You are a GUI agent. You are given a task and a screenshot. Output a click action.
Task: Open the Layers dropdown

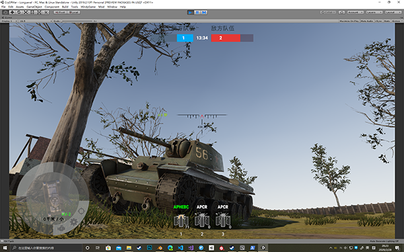(x=374, y=12)
